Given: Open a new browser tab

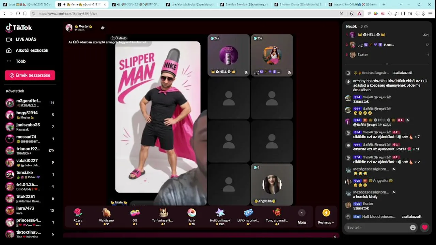Looking at the screenshot, I should [384, 4].
